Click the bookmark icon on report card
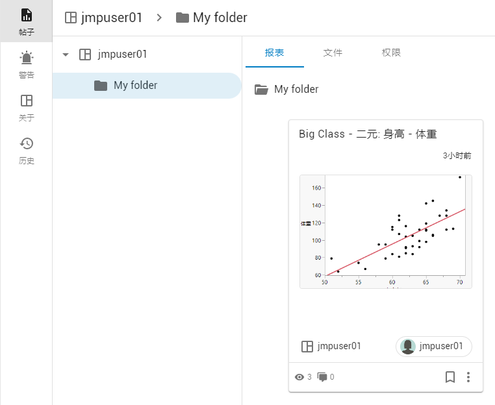This screenshot has height=405, width=495. click(450, 376)
